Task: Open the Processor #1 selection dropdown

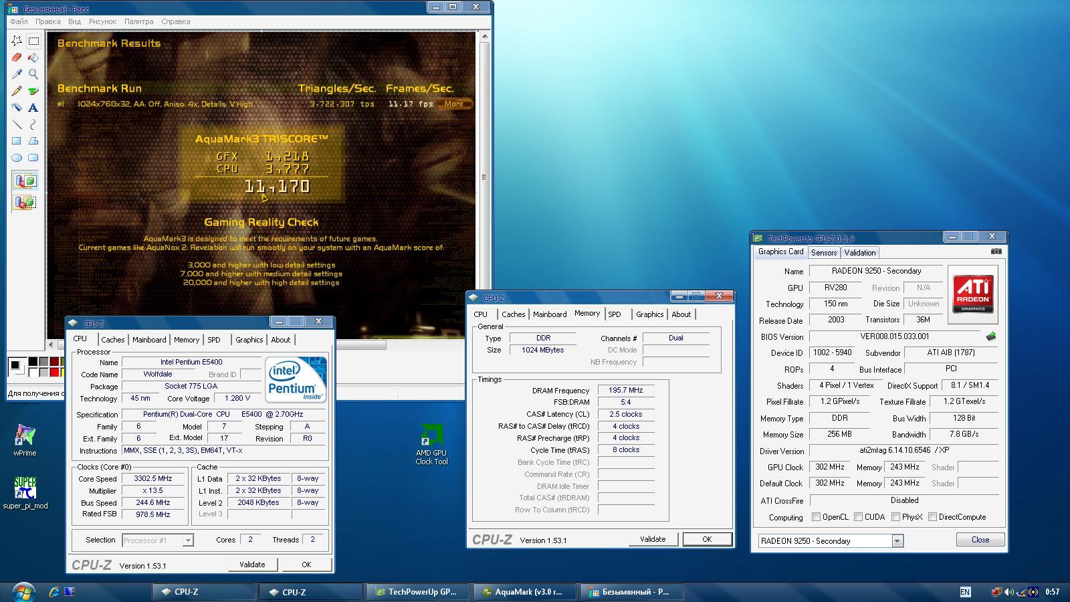Action: click(x=188, y=540)
